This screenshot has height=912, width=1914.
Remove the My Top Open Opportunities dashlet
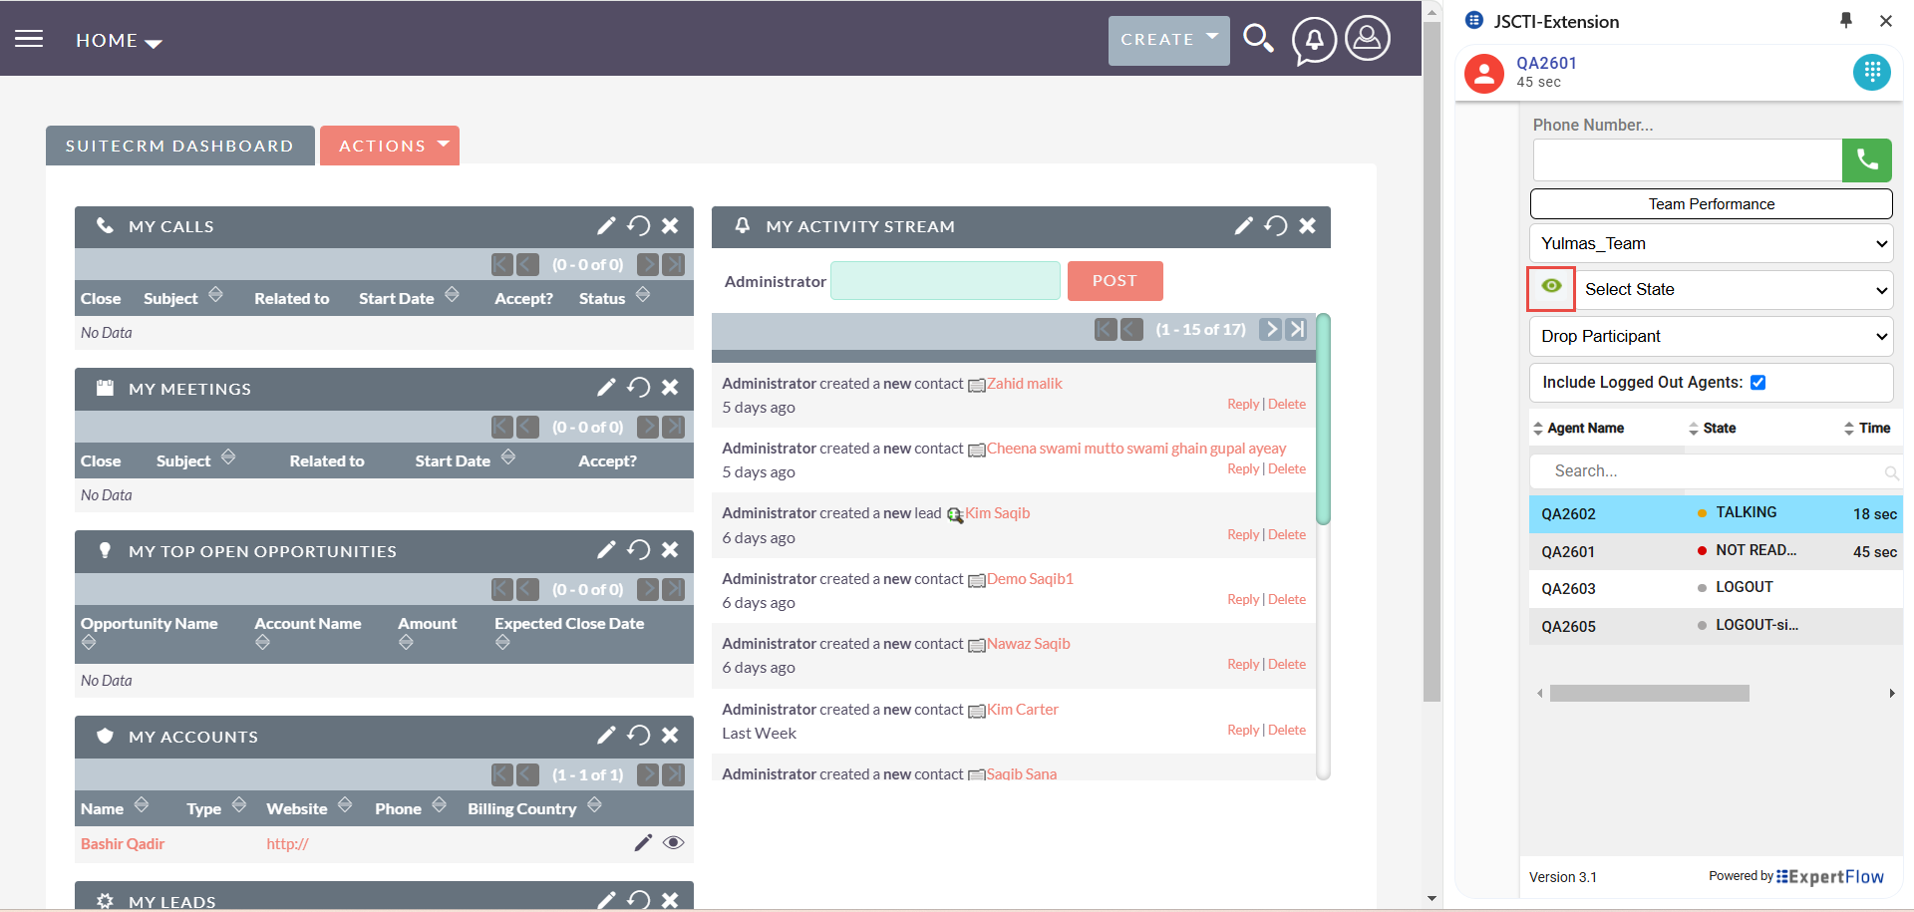pyautogui.click(x=670, y=550)
